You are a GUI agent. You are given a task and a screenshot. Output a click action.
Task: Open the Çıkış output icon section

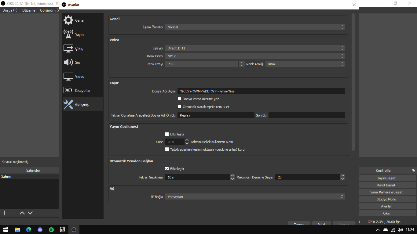[68, 49]
